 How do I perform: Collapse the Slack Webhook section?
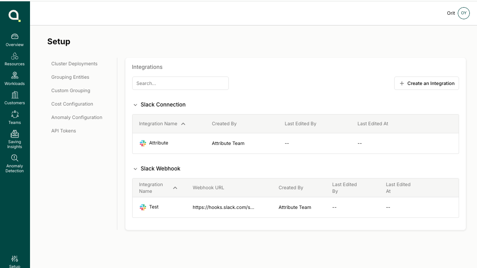point(135,169)
